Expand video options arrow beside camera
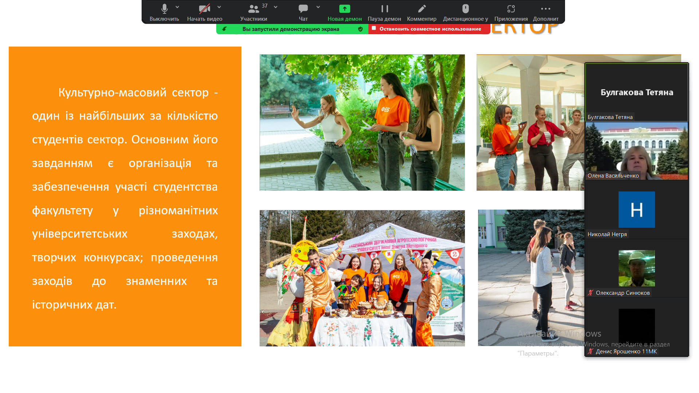This screenshot has height=393, width=699. (x=219, y=7)
